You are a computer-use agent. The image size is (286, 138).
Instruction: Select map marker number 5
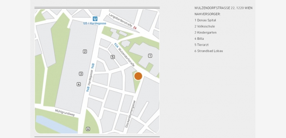click(113, 57)
